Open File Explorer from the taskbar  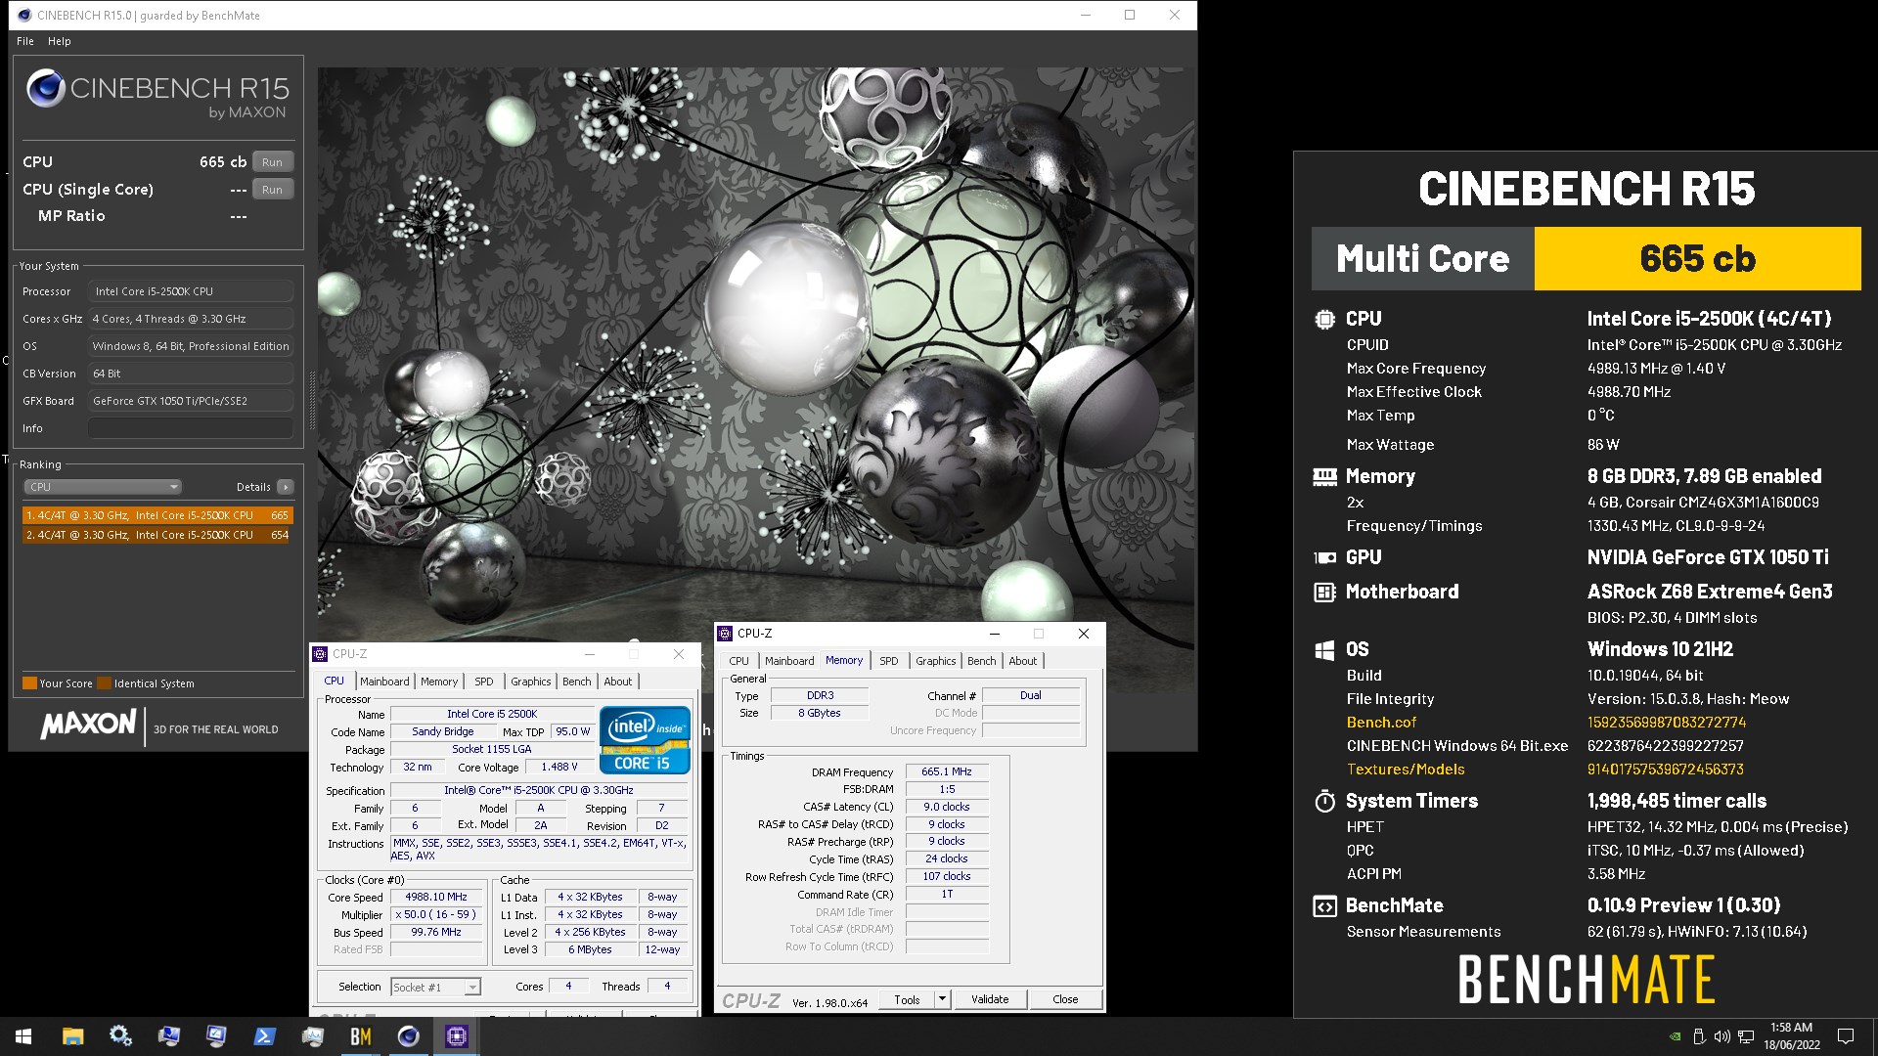(72, 1036)
